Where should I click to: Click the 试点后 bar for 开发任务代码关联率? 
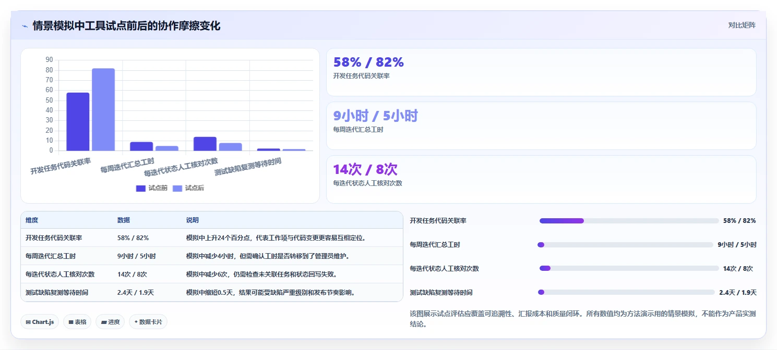tap(103, 110)
